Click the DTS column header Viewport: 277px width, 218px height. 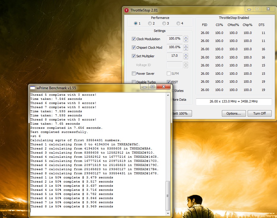pyautogui.click(x=262, y=25)
